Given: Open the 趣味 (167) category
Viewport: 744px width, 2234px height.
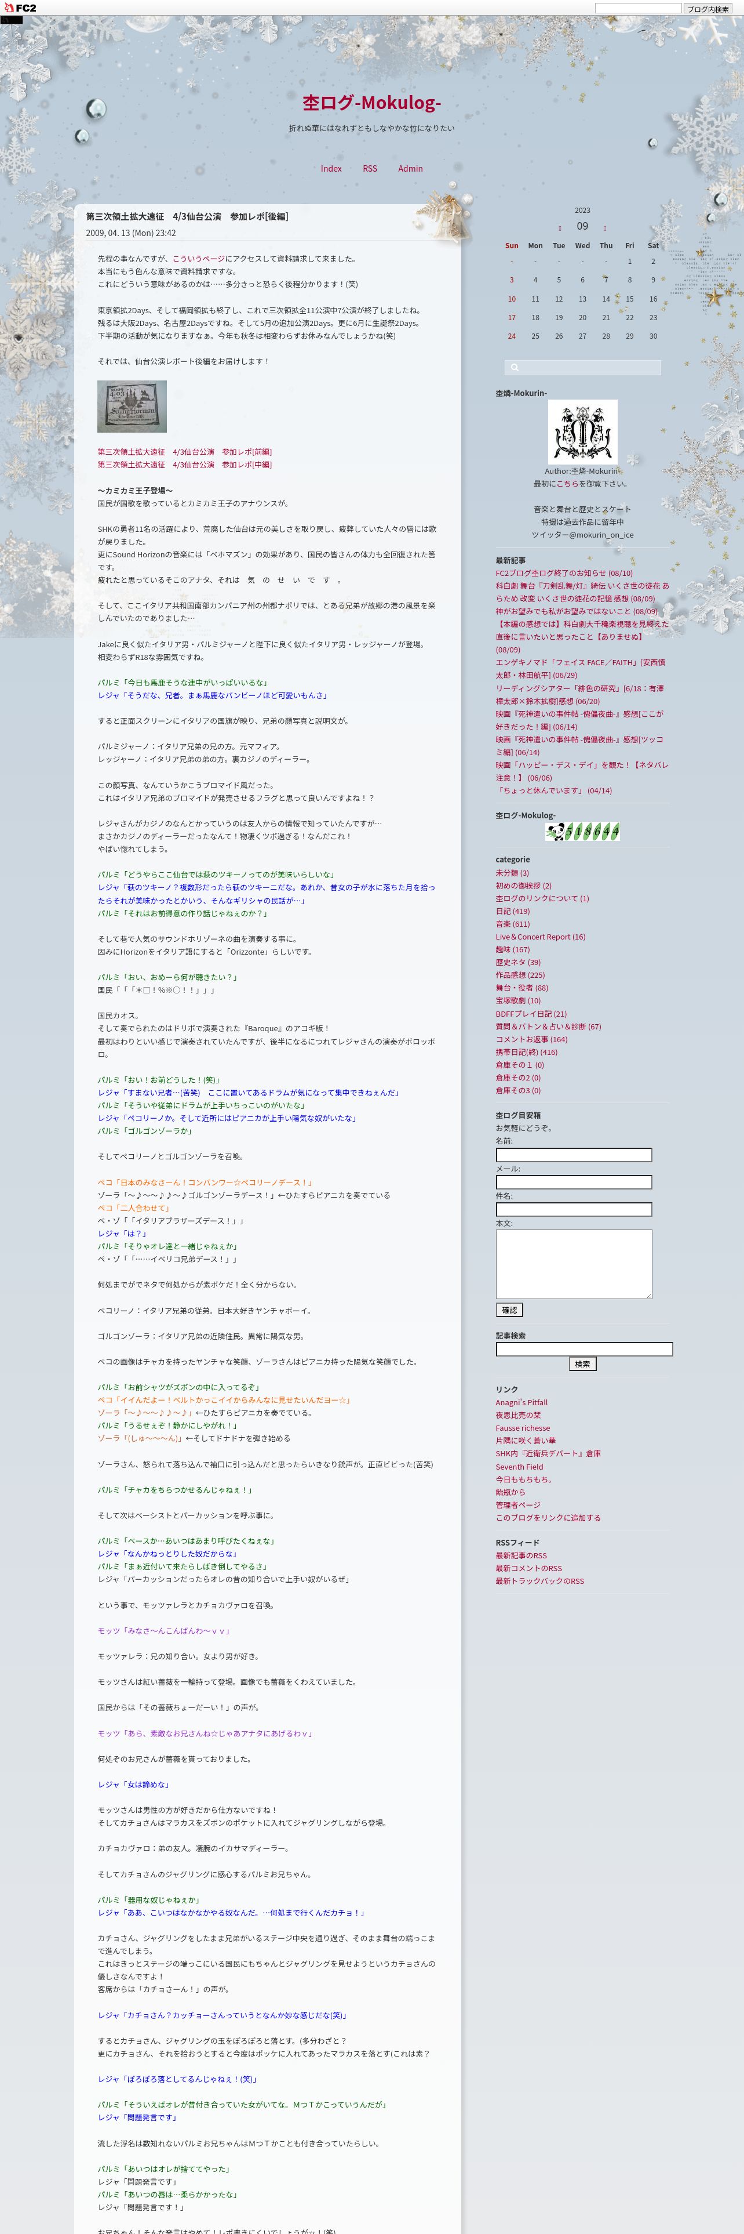Looking at the screenshot, I should tap(513, 949).
